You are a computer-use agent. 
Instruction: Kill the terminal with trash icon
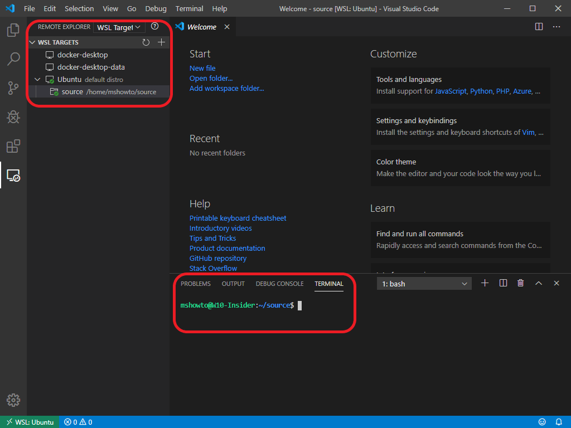pos(521,283)
